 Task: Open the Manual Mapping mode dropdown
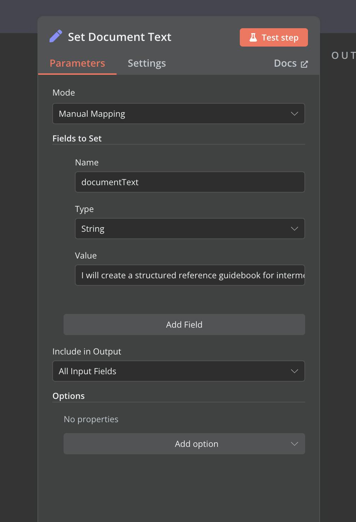click(x=178, y=114)
